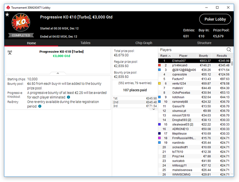The width and height of the screenshot is (239, 182).
Task: Click the K.O. tournament logo
Action: click(x=21, y=23)
